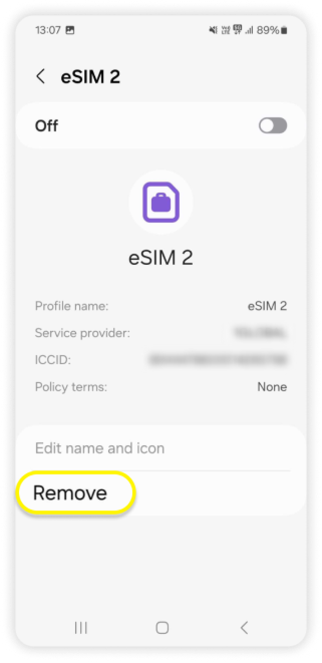Tap the blurred ICCID number
Viewport: 322px width, 663px height.
(218, 360)
